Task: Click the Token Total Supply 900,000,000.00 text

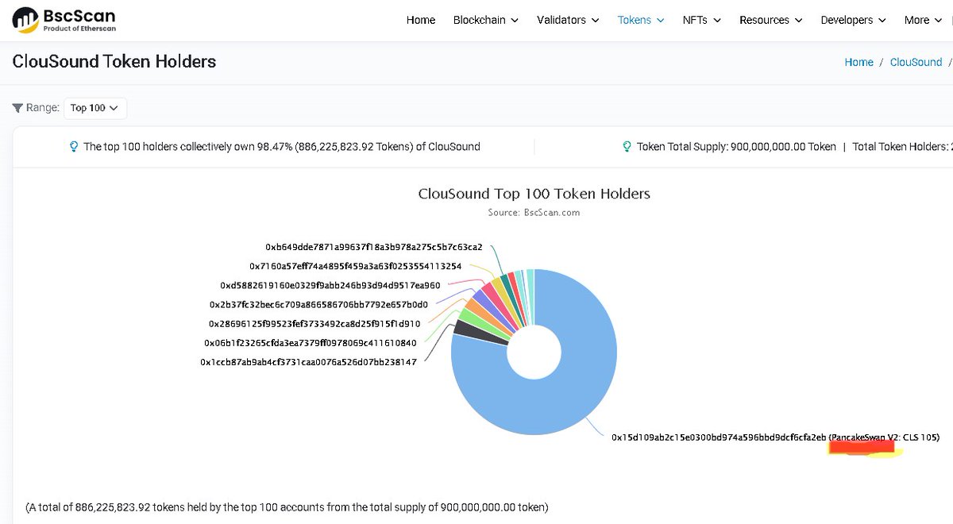Action: tap(736, 147)
